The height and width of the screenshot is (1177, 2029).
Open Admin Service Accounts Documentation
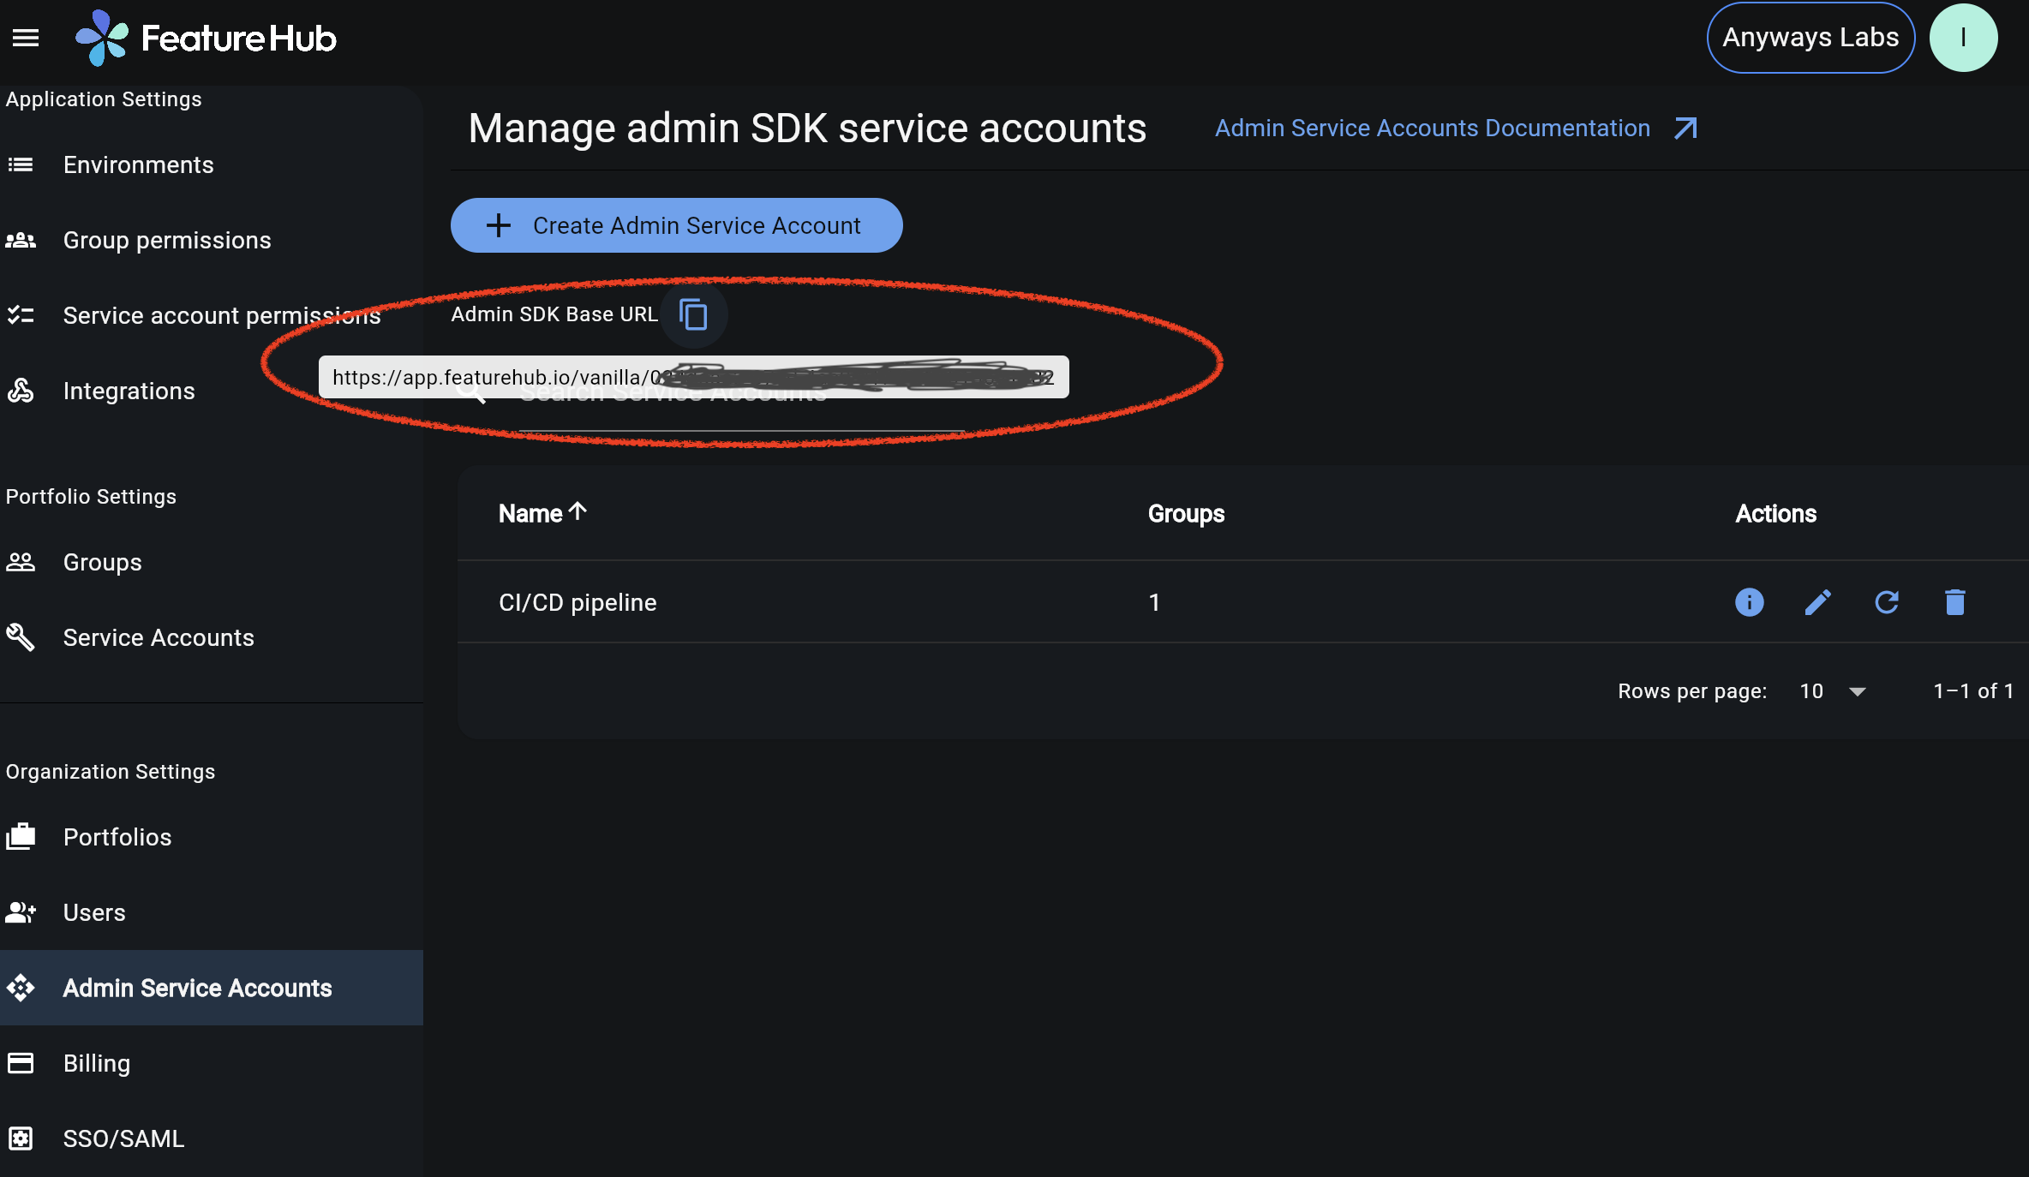pos(1432,127)
